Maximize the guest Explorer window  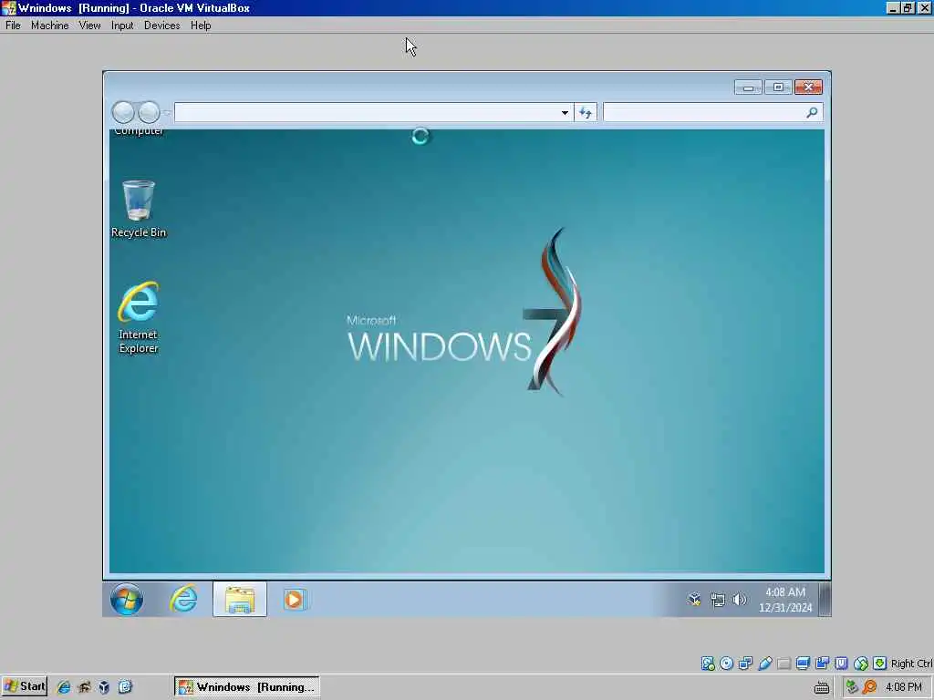point(778,87)
